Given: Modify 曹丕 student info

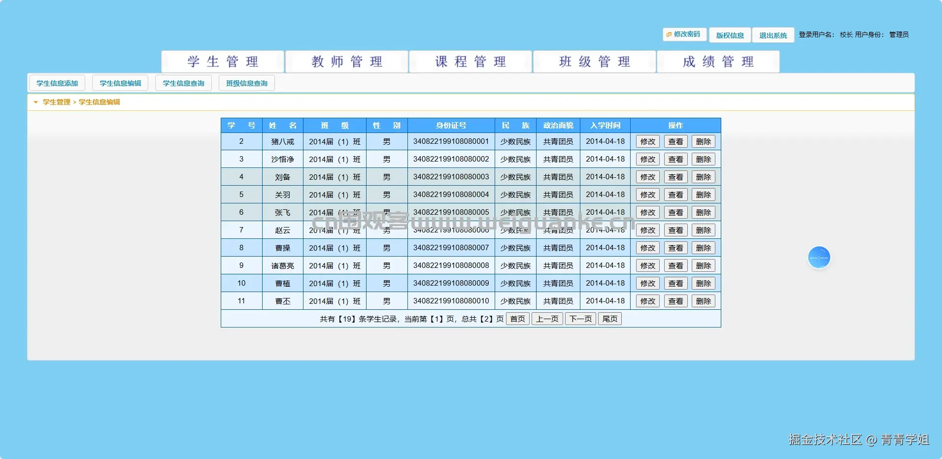Looking at the screenshot, I should (648, 301).
